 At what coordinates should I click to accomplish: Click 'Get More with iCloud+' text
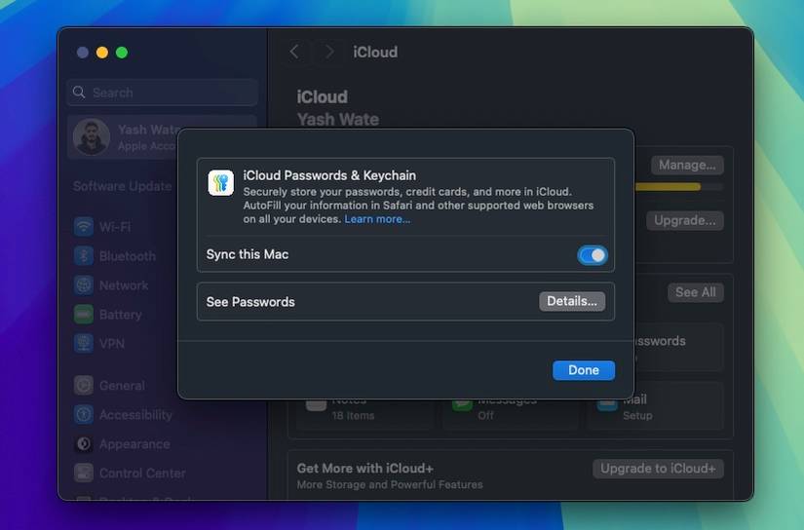point(365,468)
